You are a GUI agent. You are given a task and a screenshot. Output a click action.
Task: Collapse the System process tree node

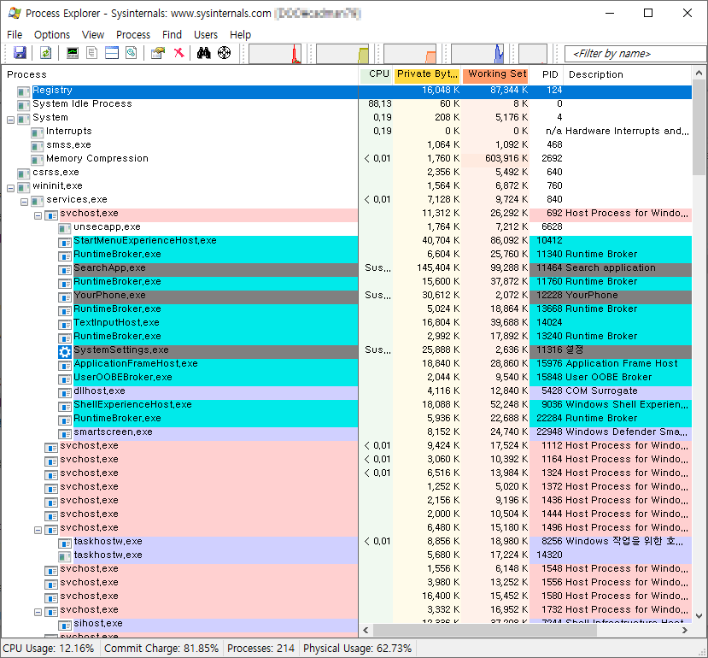coord(11,120)
